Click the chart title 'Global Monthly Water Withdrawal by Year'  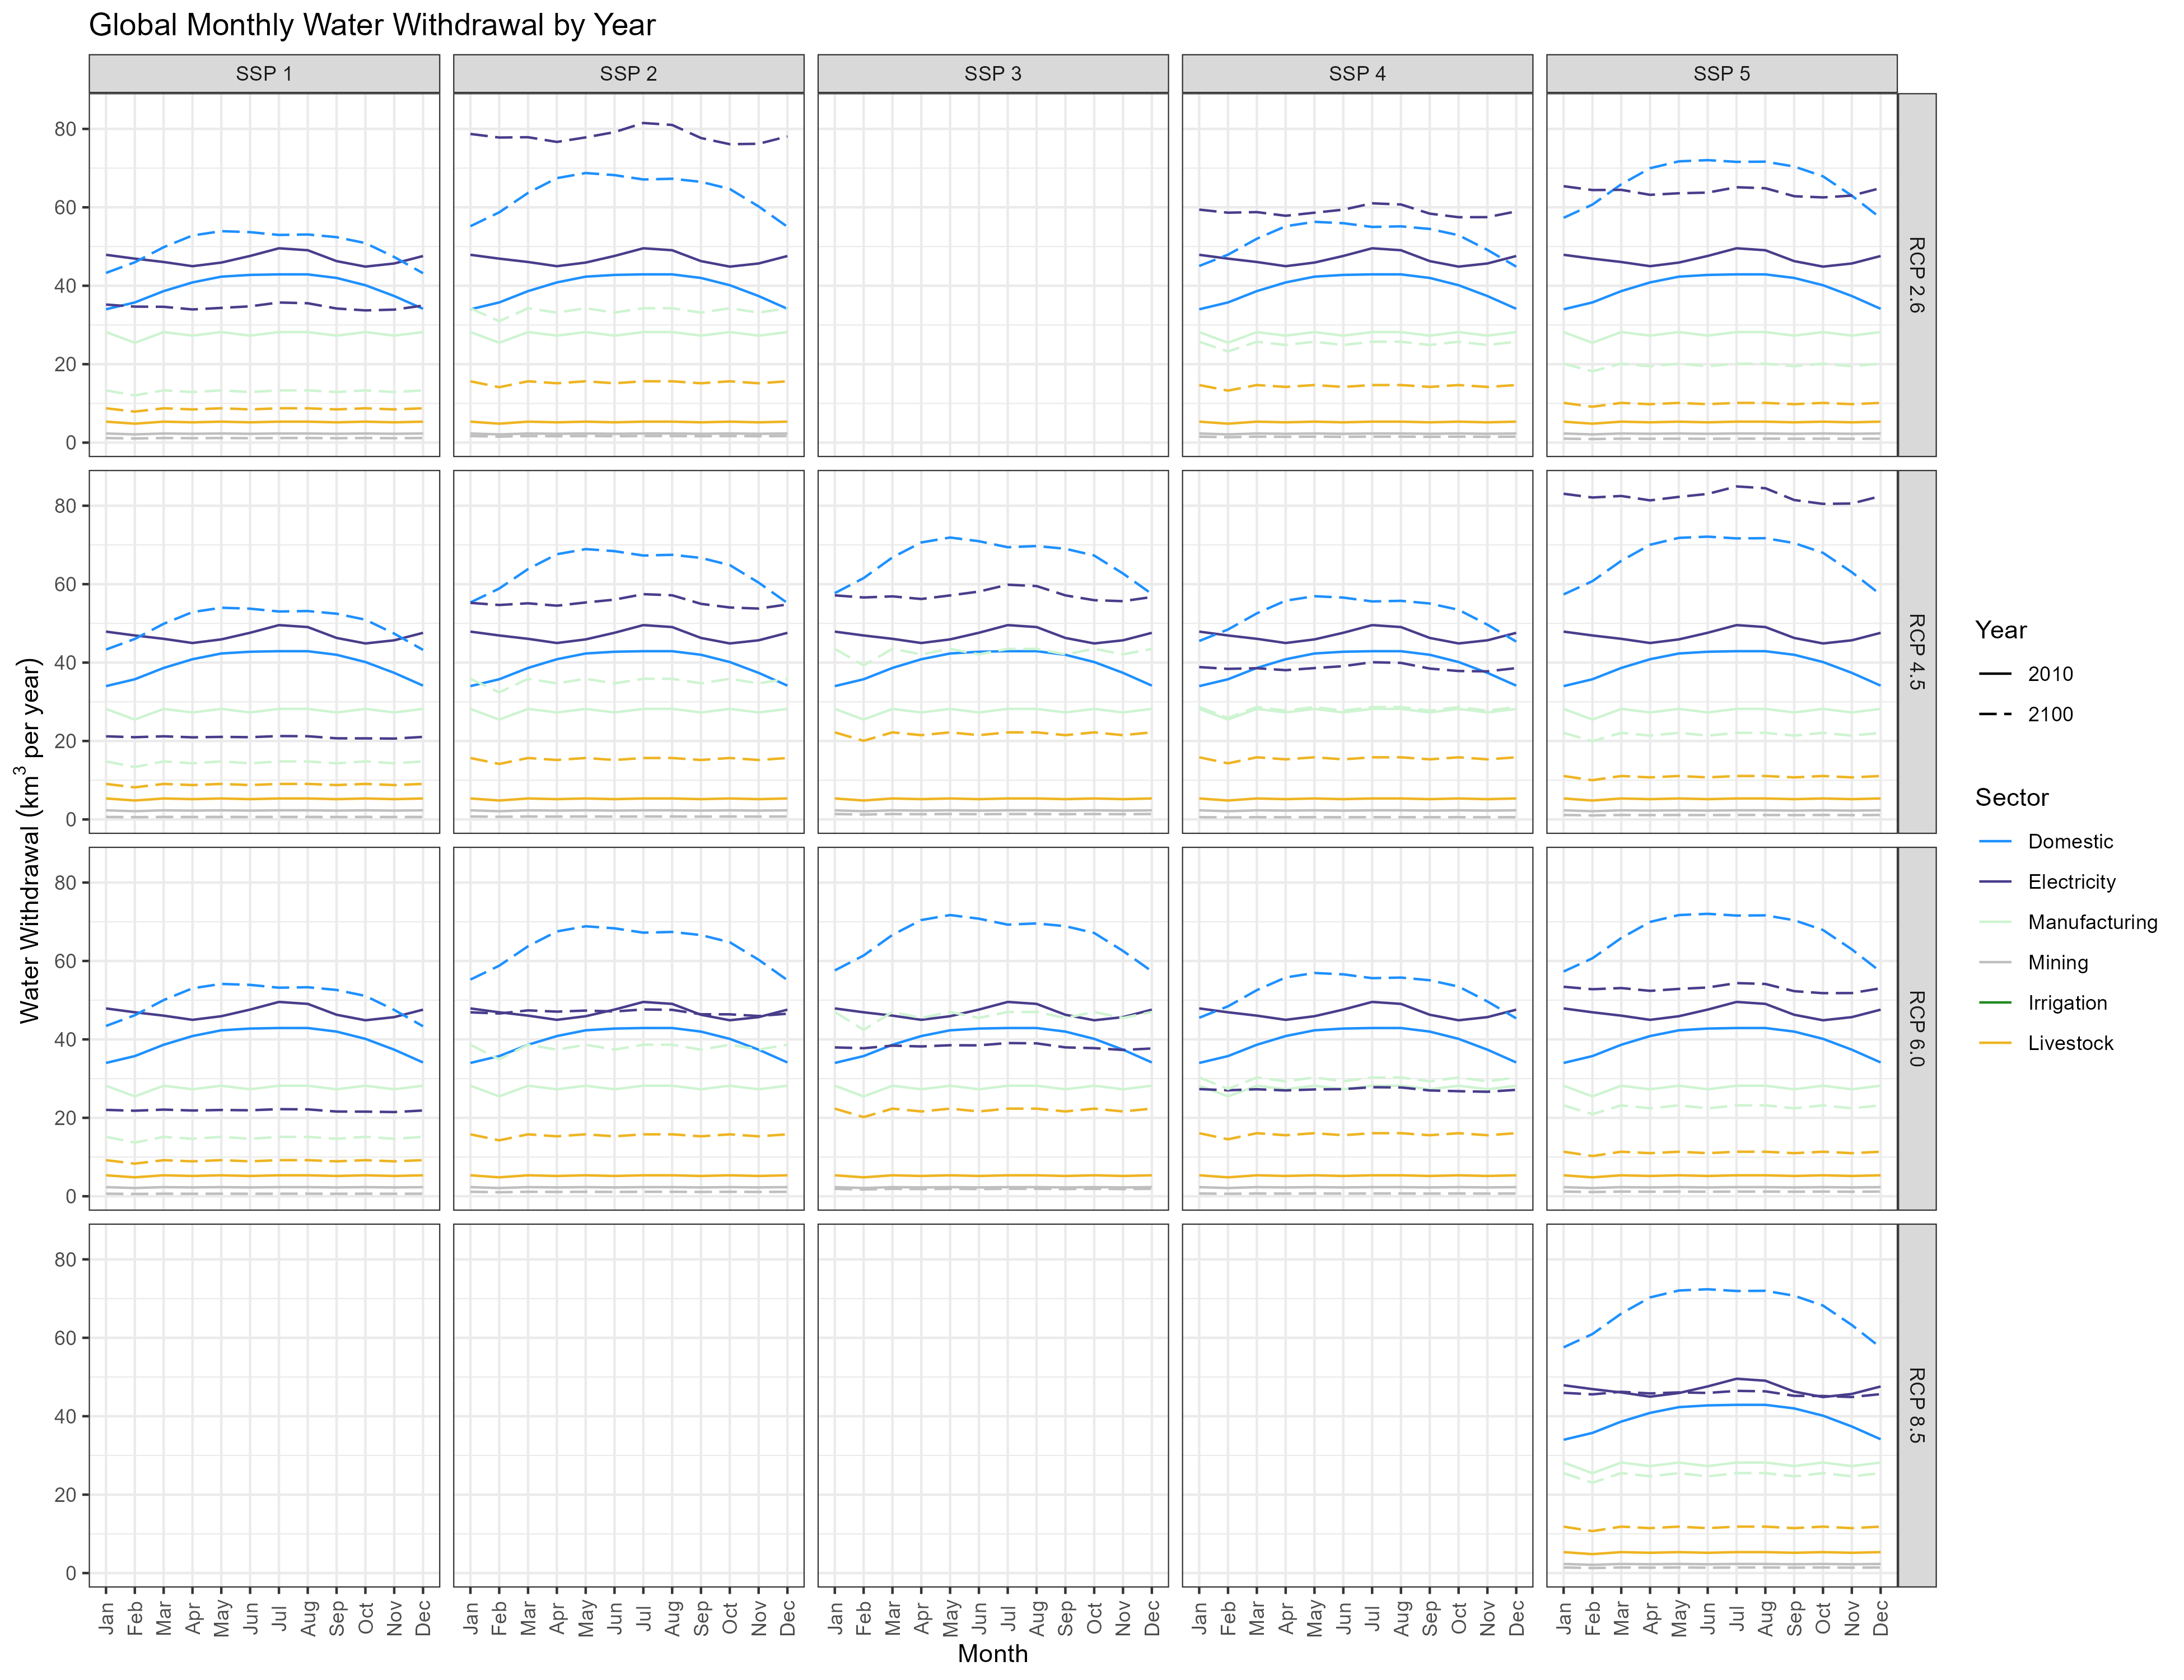[372, 25]
